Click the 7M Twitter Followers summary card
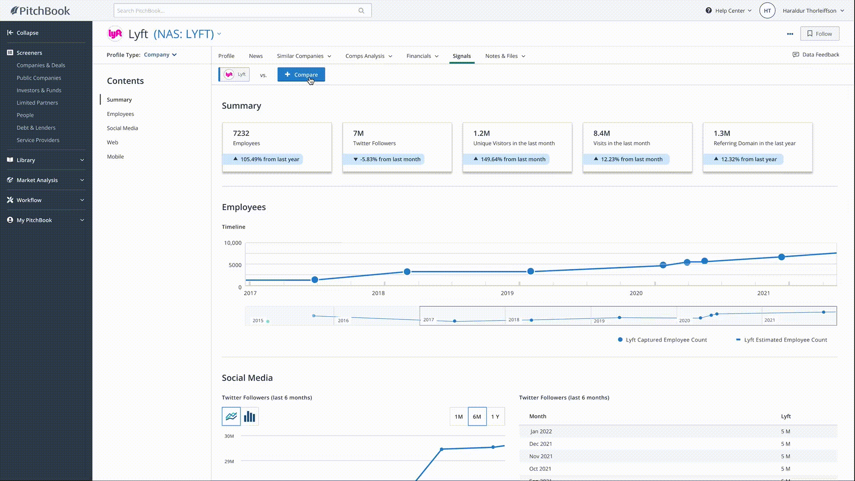855x481 pixels. 397,147
